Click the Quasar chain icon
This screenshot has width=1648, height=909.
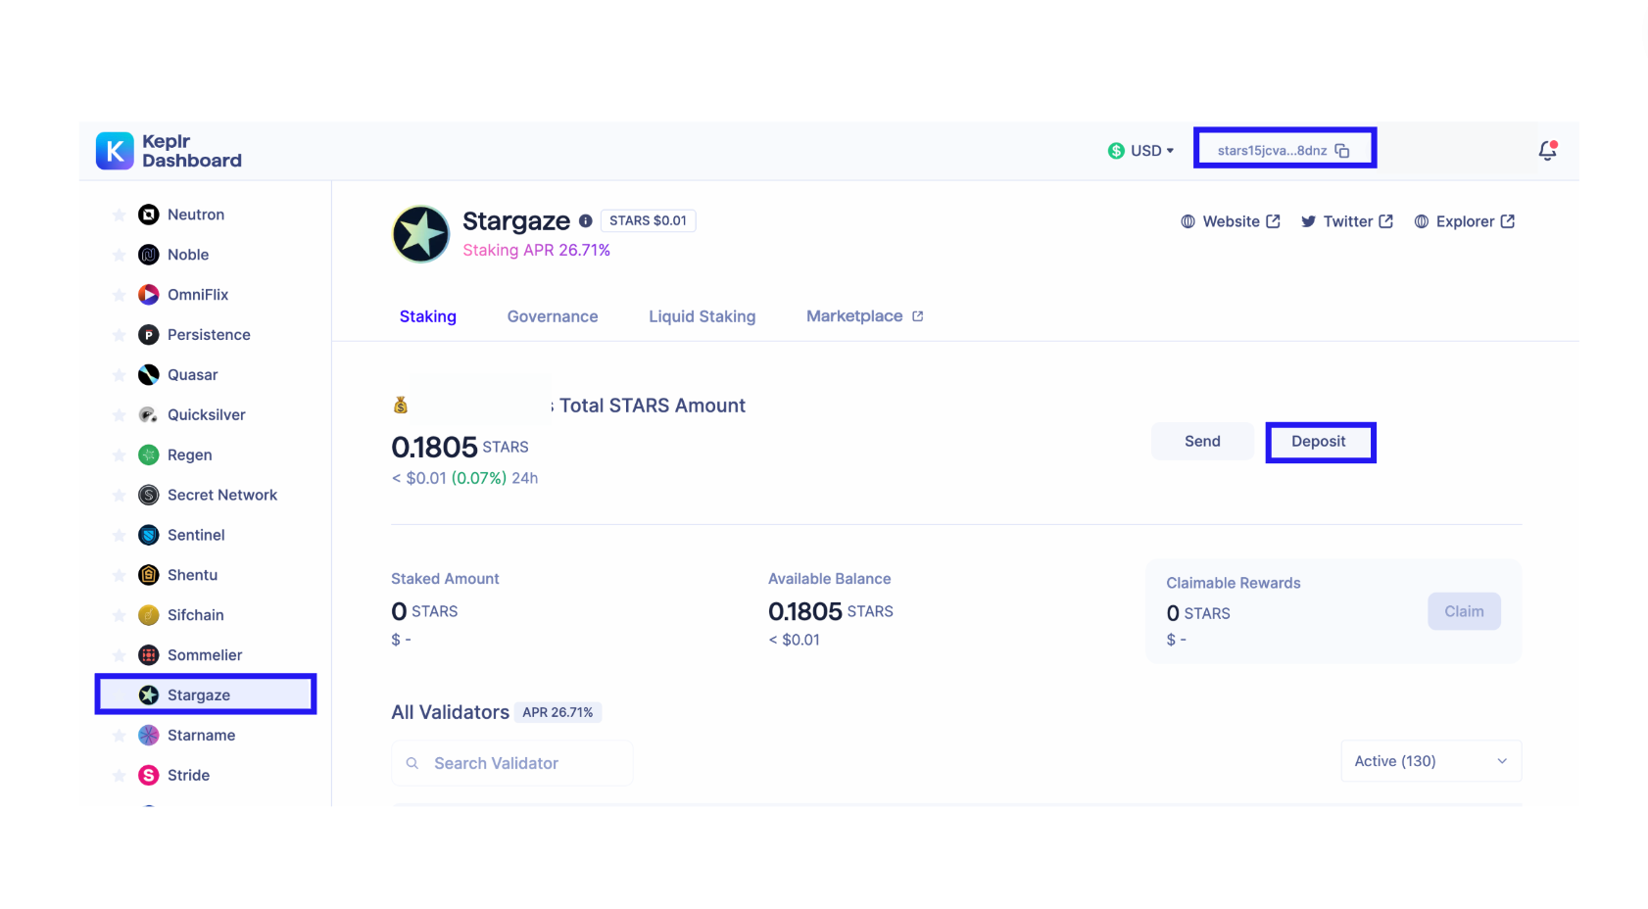click(149, 375)
